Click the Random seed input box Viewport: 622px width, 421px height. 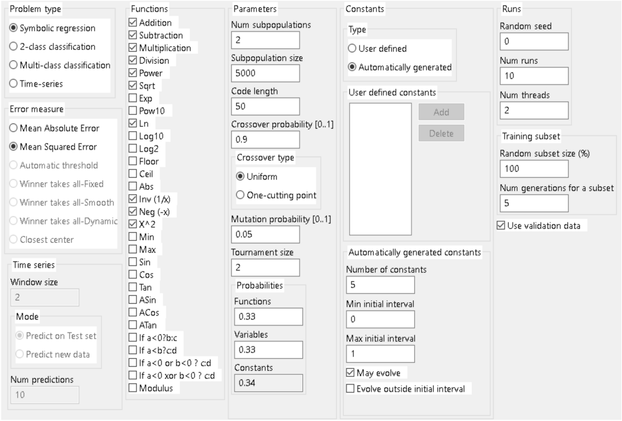point(534,41)
